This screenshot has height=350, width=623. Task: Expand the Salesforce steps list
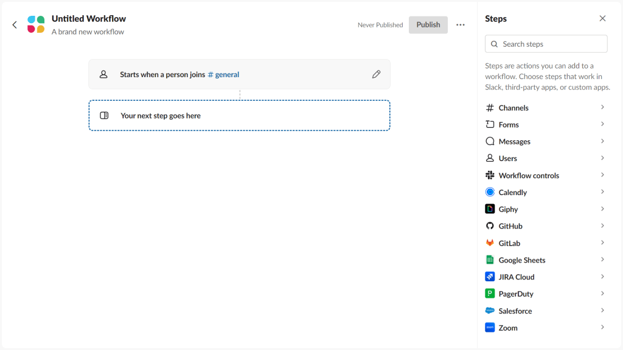602,311
